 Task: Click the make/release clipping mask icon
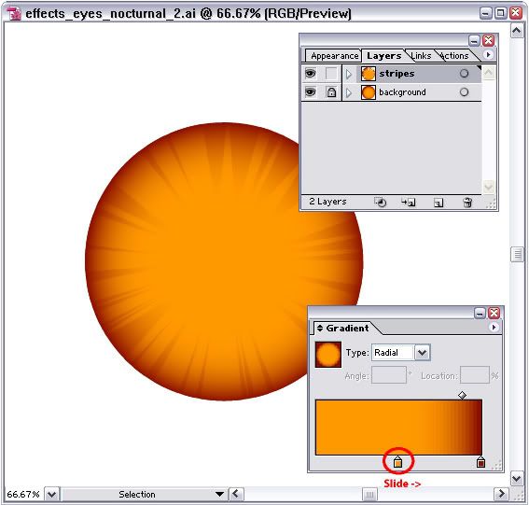tap(381, 203)
